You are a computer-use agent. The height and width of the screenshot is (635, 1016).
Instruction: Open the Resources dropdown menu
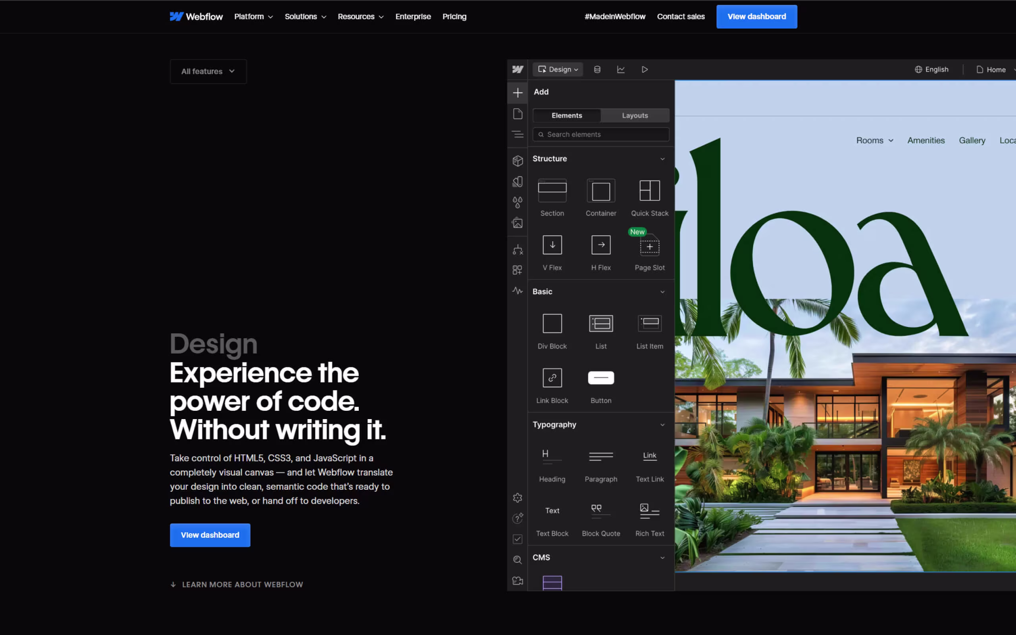[361, 16]
